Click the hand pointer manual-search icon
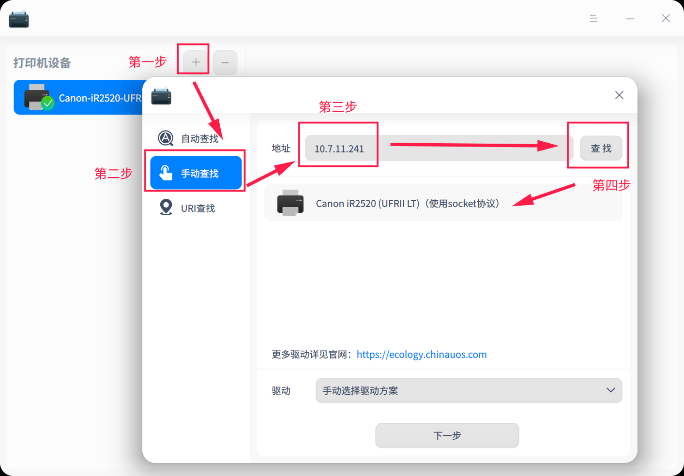 pos(166,173)
